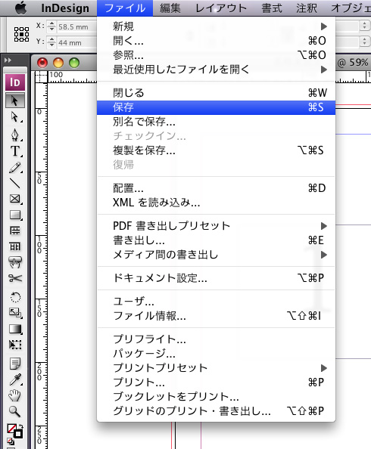
Task: Open the 書式 menu
Action: pos(272,8)
